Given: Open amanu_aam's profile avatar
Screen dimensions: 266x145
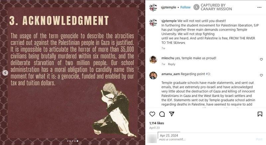Looking at the screenshot, I should pyautogui.click(x=153, y=75).
